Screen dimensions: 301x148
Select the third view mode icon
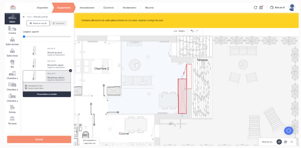point(292,142)
